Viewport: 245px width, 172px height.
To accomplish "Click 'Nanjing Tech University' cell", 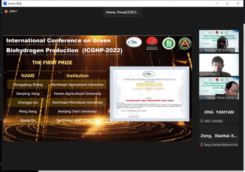I will pyautogui.click(x=77, y=111).
